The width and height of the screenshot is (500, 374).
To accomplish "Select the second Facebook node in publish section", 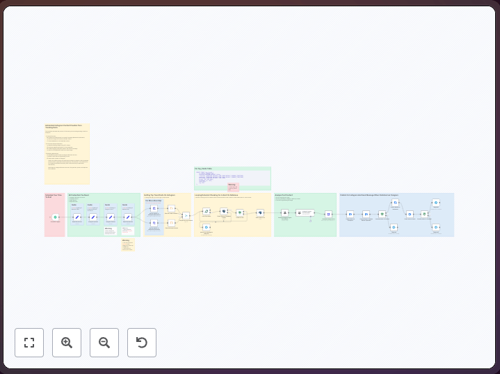I will [366, 215].
